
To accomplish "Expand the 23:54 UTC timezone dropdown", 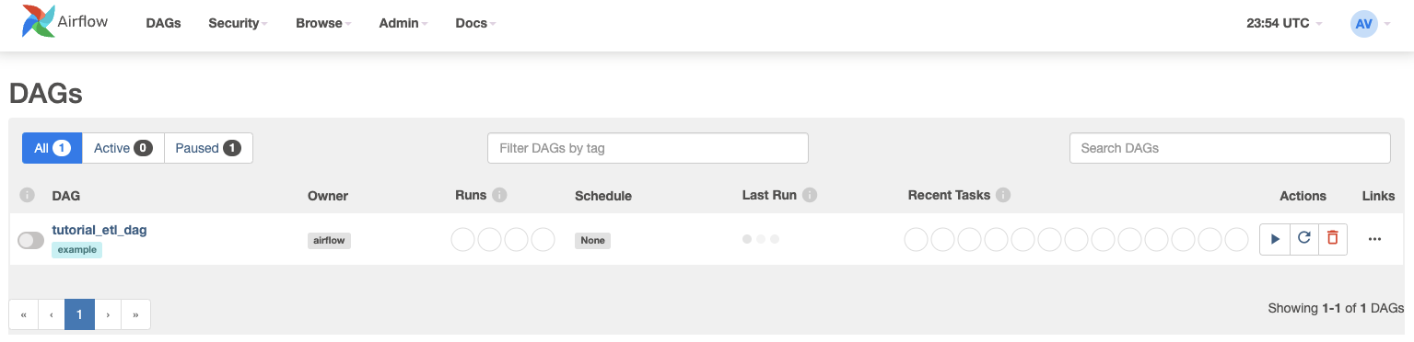I will [1284, 23].
